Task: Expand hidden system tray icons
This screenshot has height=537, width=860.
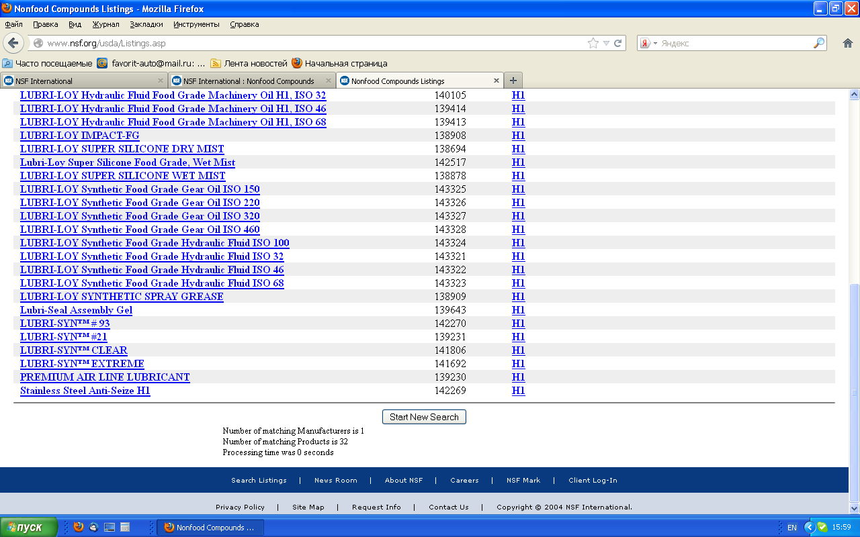Action: 809,528
